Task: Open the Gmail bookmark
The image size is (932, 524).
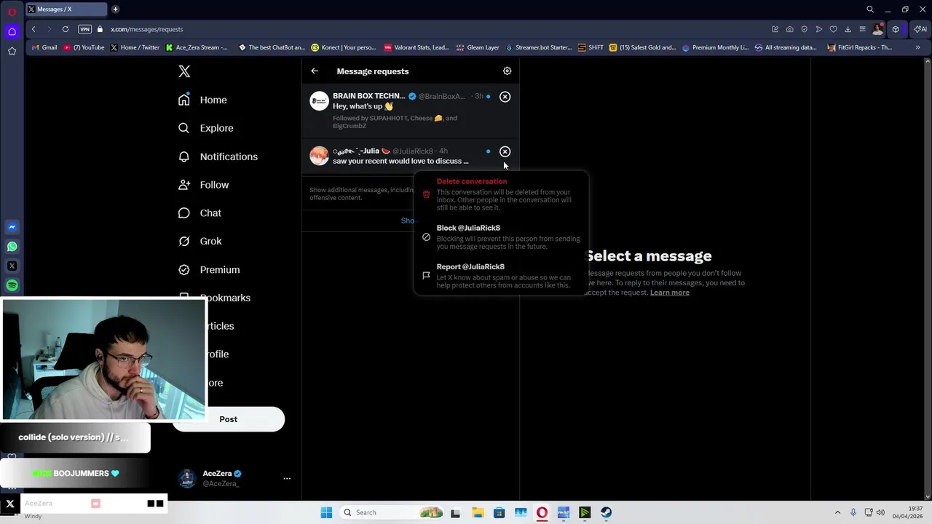Action: 44,47
